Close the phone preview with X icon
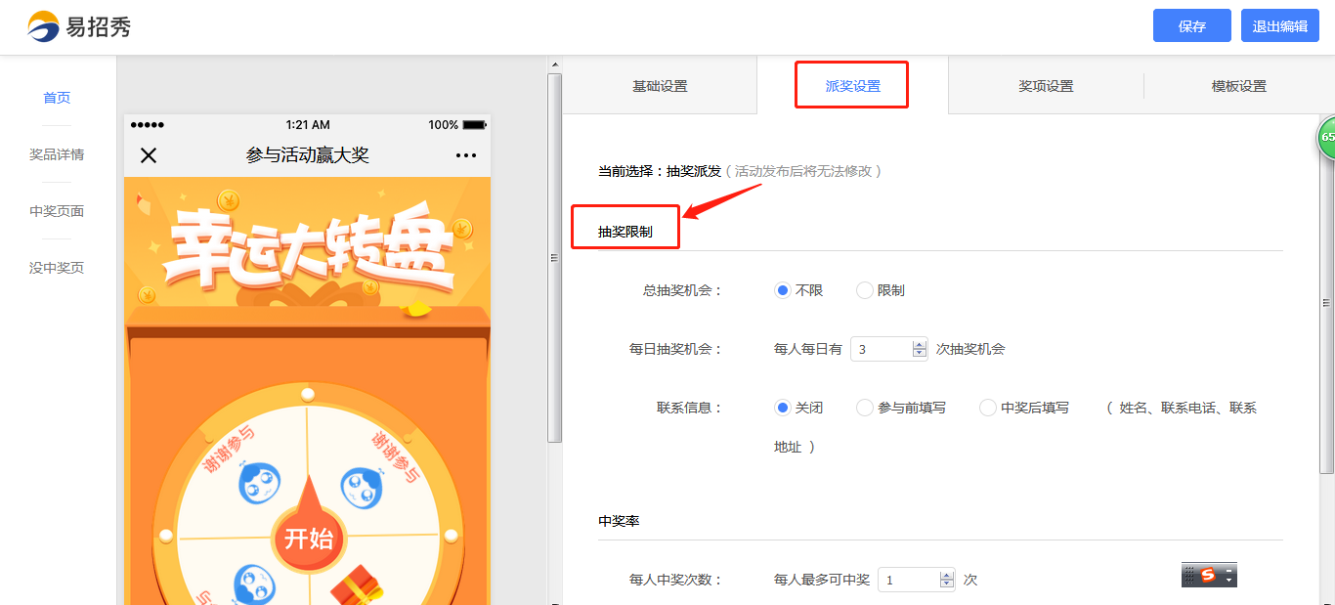This screenshot has width=1335, height=605. point(149,155)
